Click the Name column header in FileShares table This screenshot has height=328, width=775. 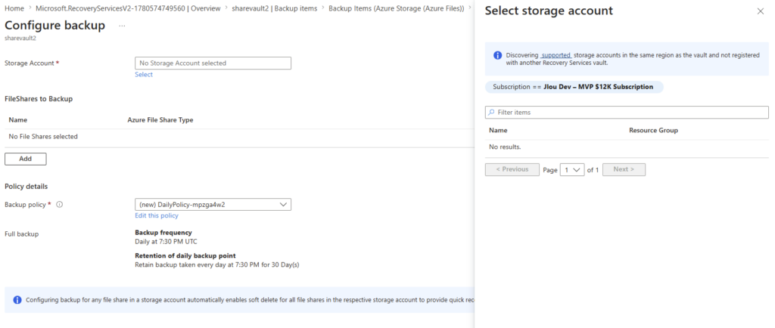click(x=18, y=120)
